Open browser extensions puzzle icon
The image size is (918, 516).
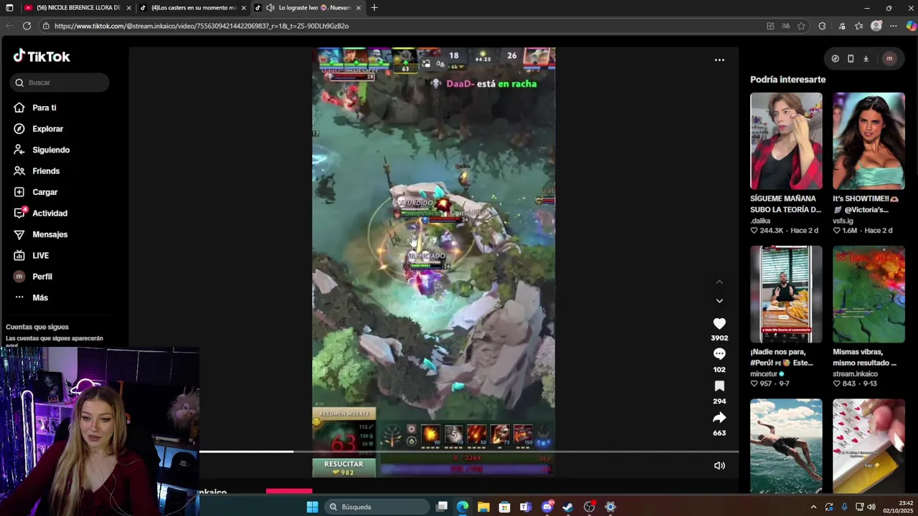822,26
